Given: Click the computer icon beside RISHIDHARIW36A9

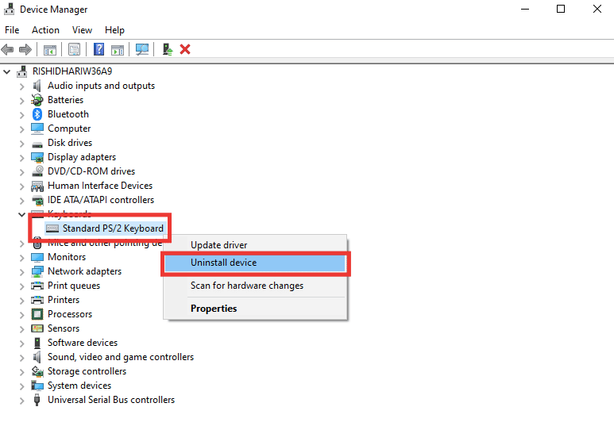Looking at the screenshot, I should (x=22, y=71).
